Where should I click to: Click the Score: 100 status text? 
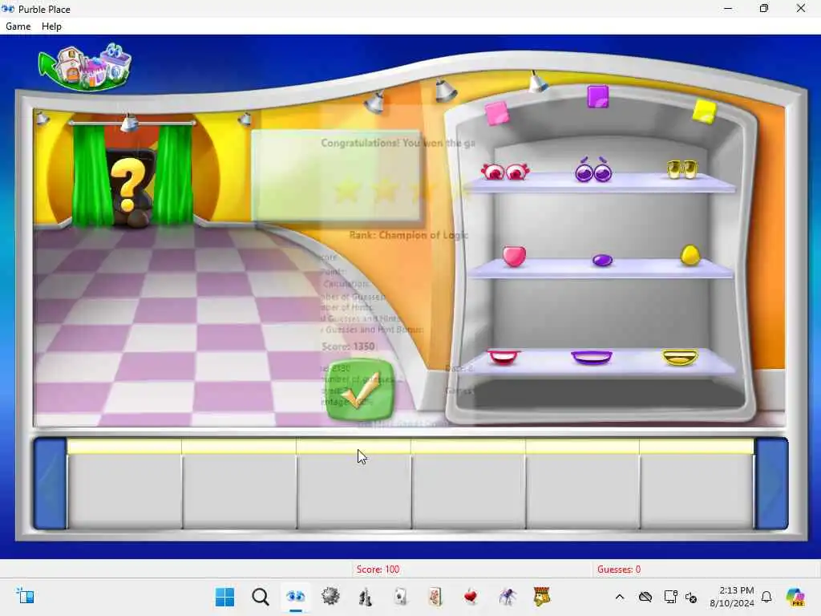pyautogui.click(x=378, y=569)
